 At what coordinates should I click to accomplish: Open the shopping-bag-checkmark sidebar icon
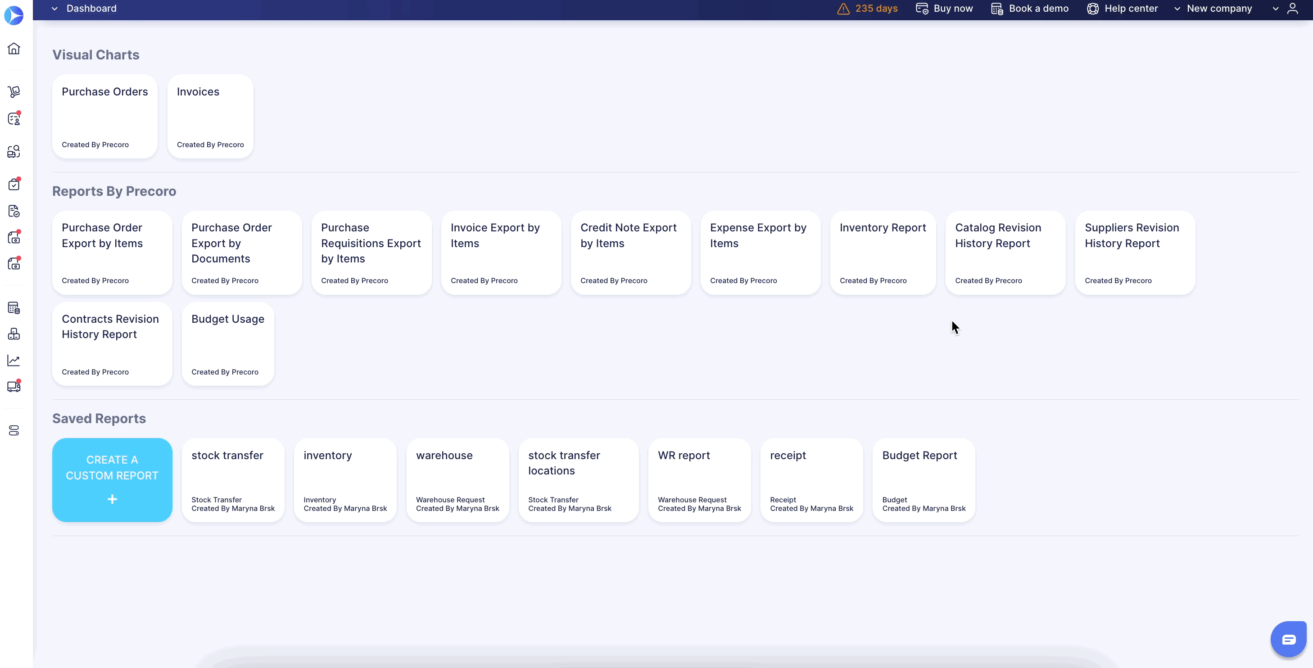click(x=14, y=184)
